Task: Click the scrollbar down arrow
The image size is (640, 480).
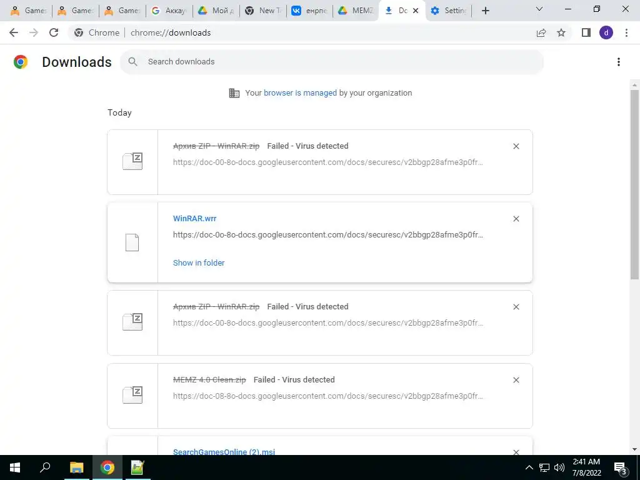Action: 634,449
